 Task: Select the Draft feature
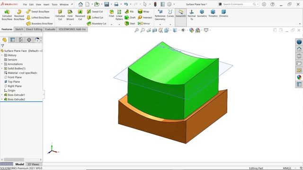(x=130, y=17)
